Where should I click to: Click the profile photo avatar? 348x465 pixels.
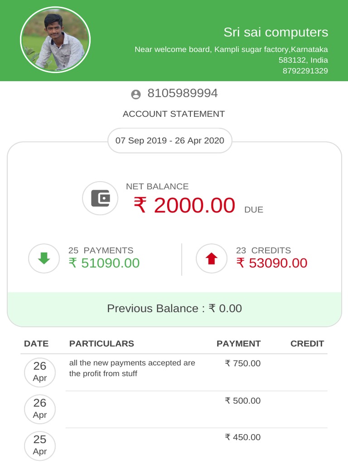click(55, 40)
